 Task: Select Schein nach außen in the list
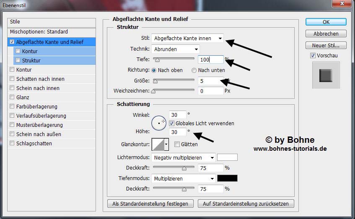tap(39, 134)
